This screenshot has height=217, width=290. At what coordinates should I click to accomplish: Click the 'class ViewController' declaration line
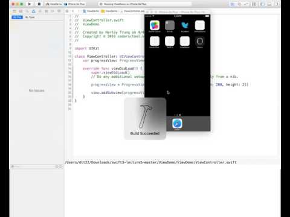pyautogui.click(x=109, y=57)
